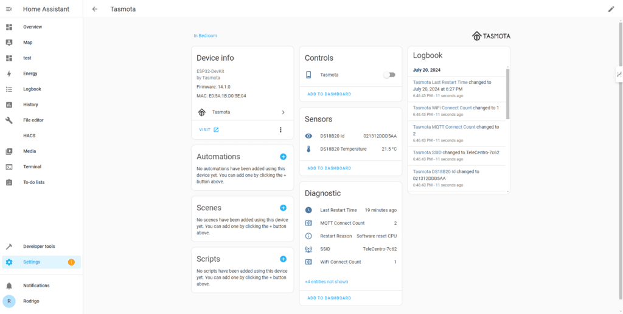Expand the Tasmota integration row chevron
This screenshot has height=314, width=623.
(283, 112)
